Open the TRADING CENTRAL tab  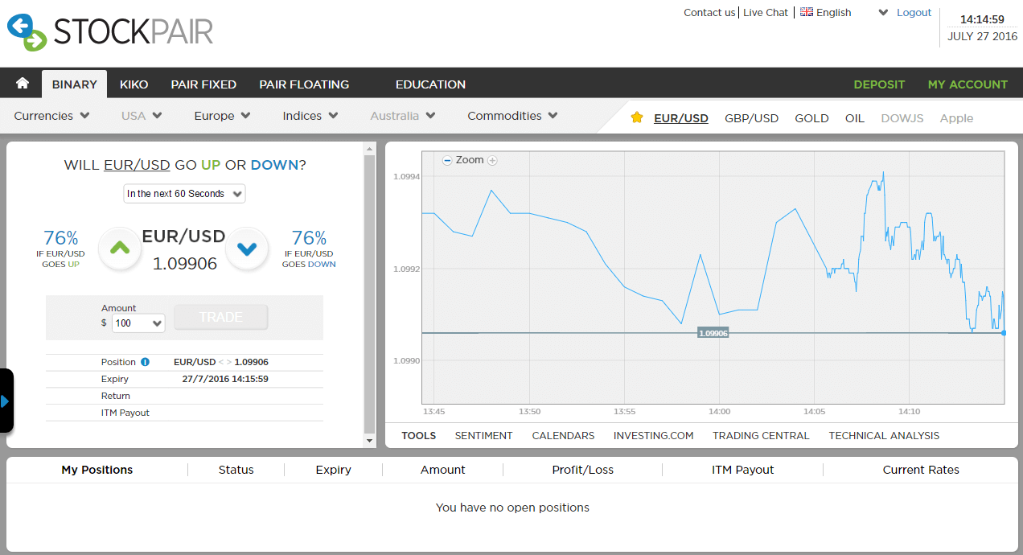(x=761, y=435)
